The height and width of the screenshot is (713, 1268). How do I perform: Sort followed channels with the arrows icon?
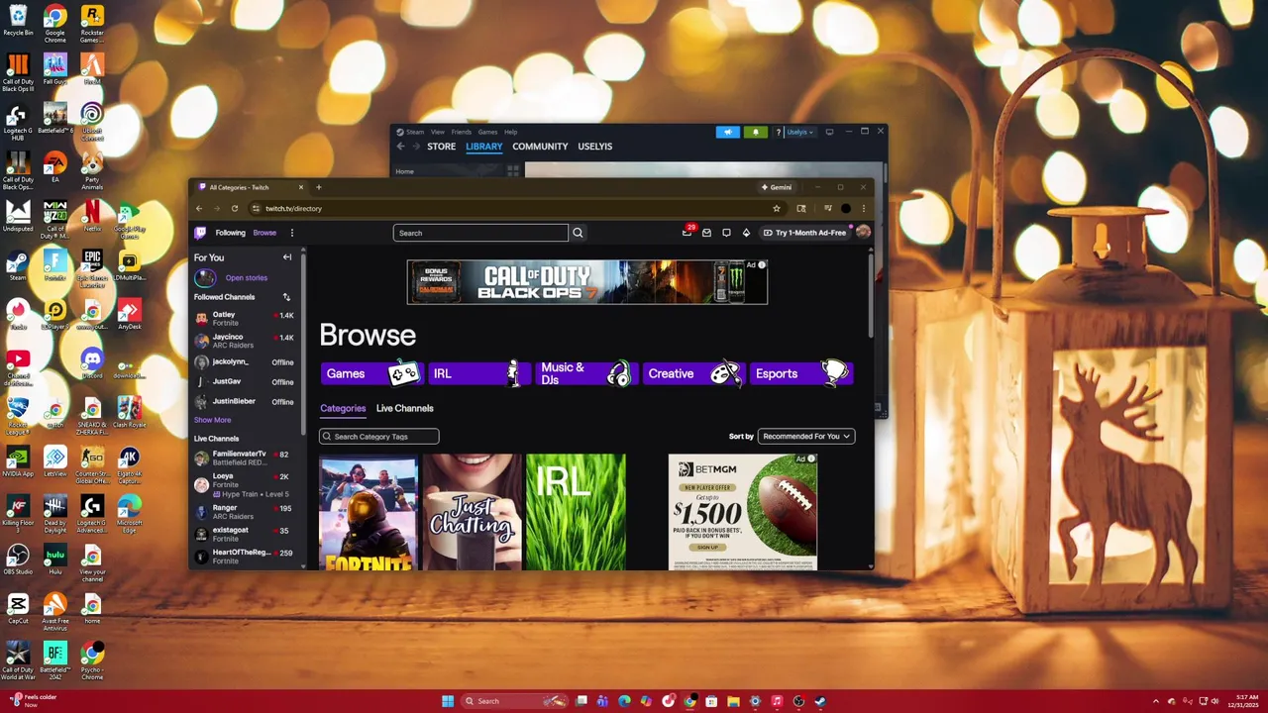286,297
